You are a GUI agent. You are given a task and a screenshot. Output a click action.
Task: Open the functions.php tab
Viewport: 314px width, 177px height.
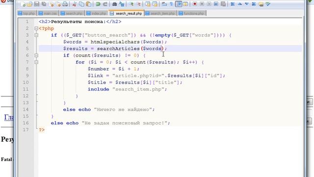click(x=192, y=13)
